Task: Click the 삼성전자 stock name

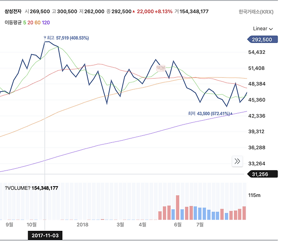Action: (13, 11)
